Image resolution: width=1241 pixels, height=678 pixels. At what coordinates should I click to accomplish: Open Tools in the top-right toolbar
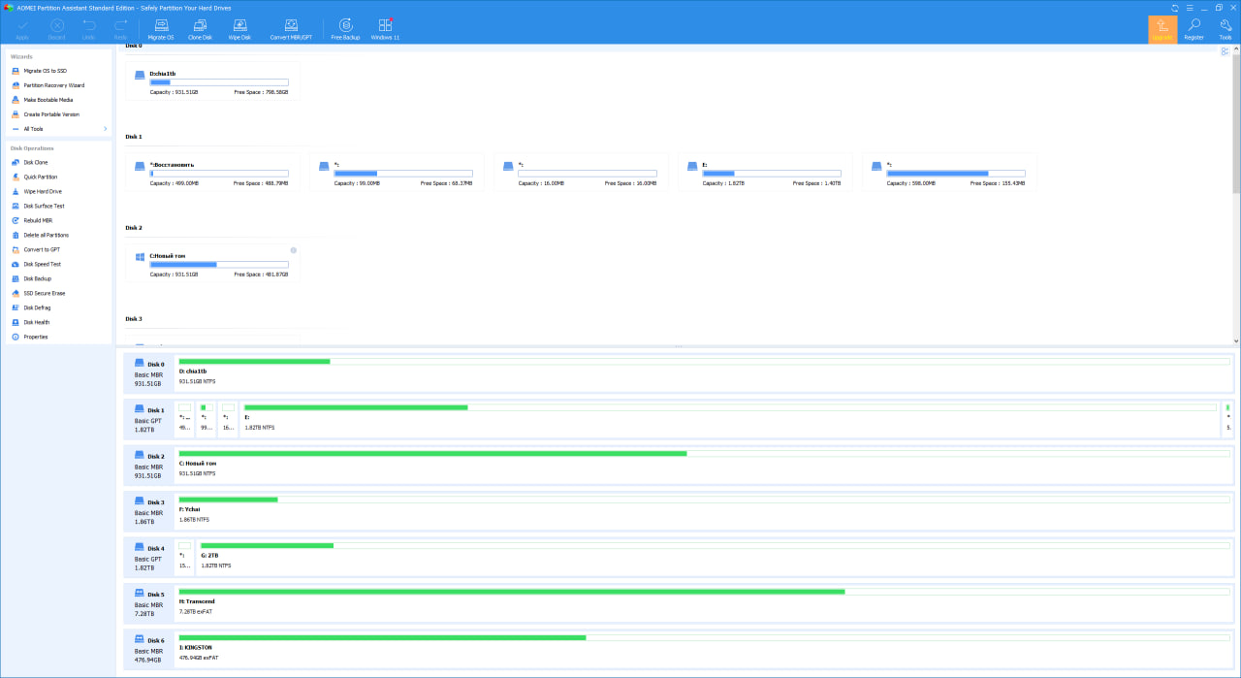point(1225,29)
